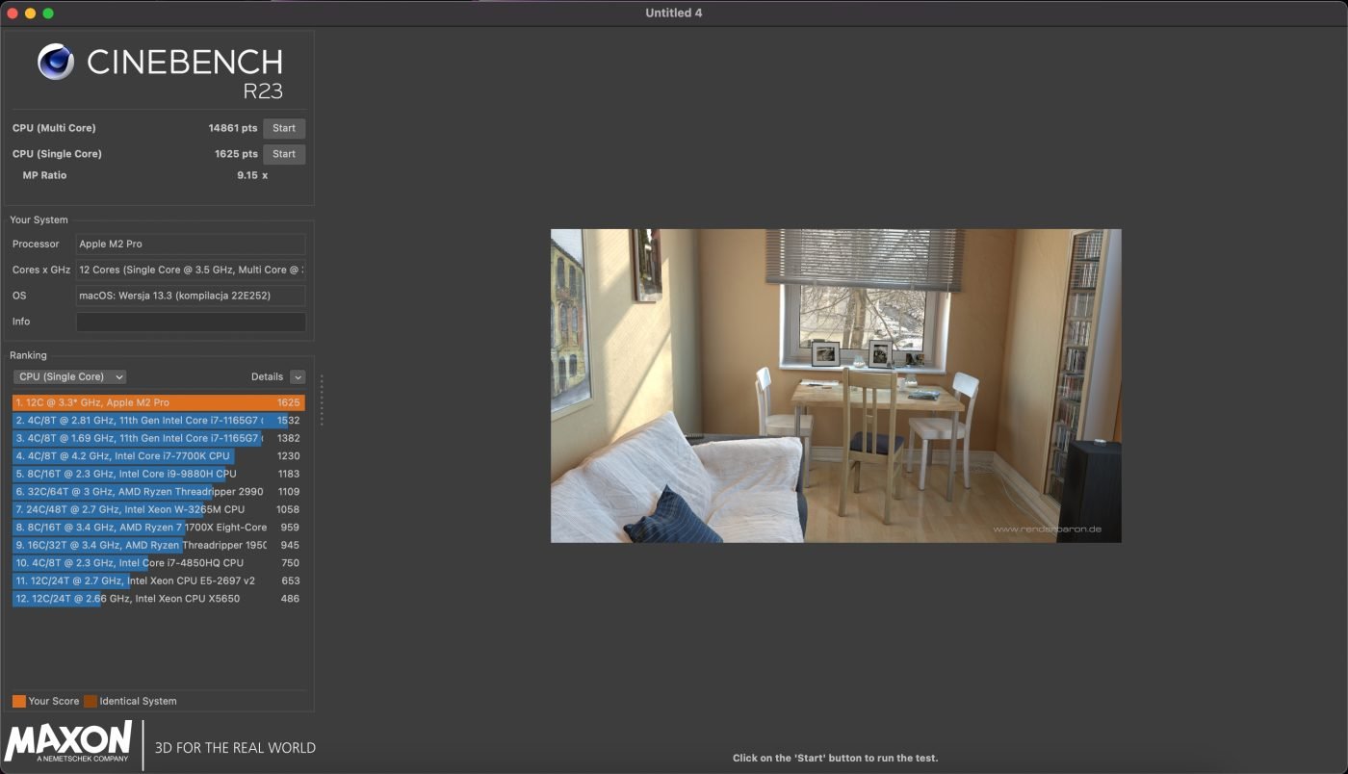This screenshot has height=774, width=1348.
Task: Select the Apple M2 Pro ranking entry
Action: tap(157, 402)
